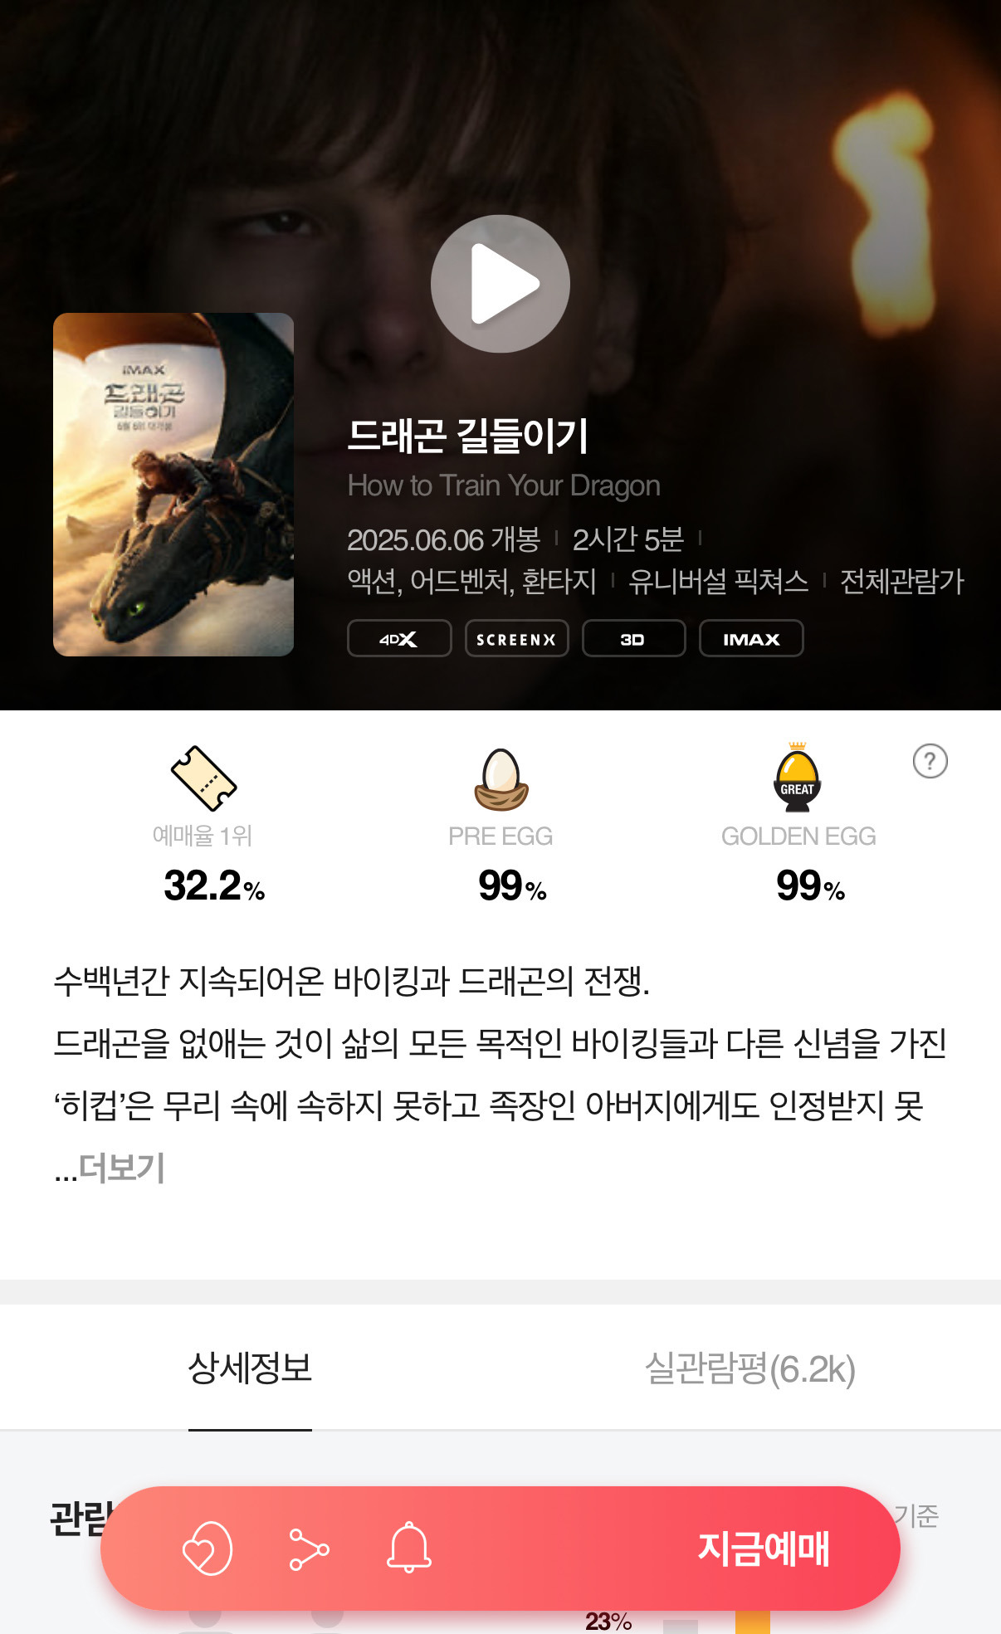Tap the ticket reservation rate icon
1001x1634 pixels.
point(204,778)
